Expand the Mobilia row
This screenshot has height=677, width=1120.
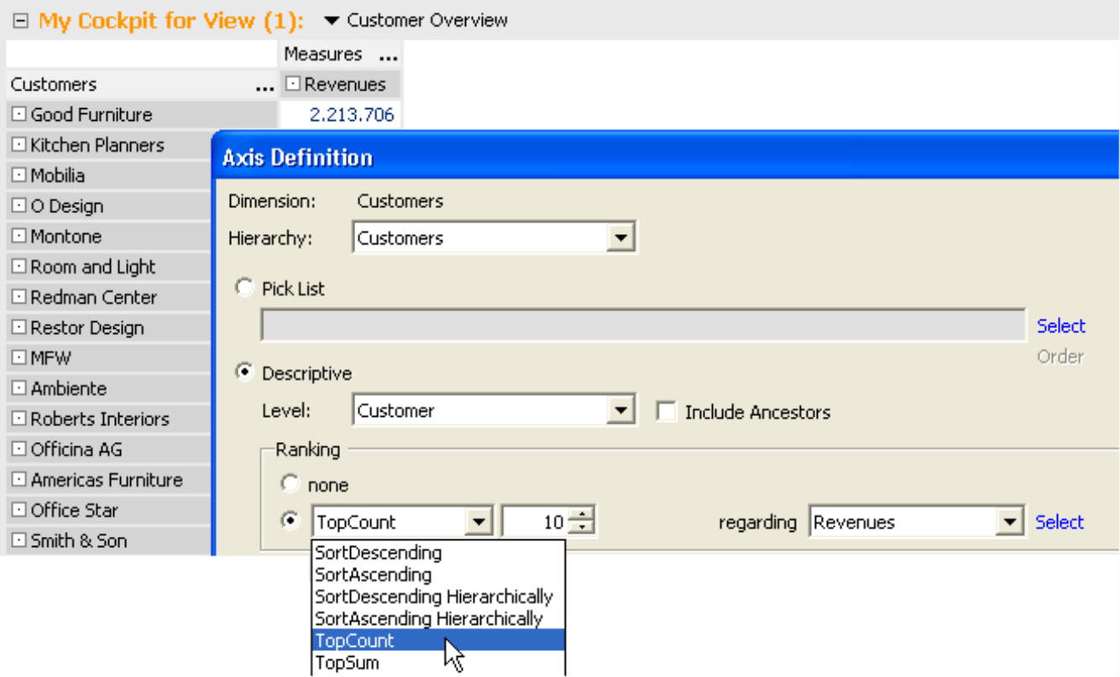(x=18, y=175)
